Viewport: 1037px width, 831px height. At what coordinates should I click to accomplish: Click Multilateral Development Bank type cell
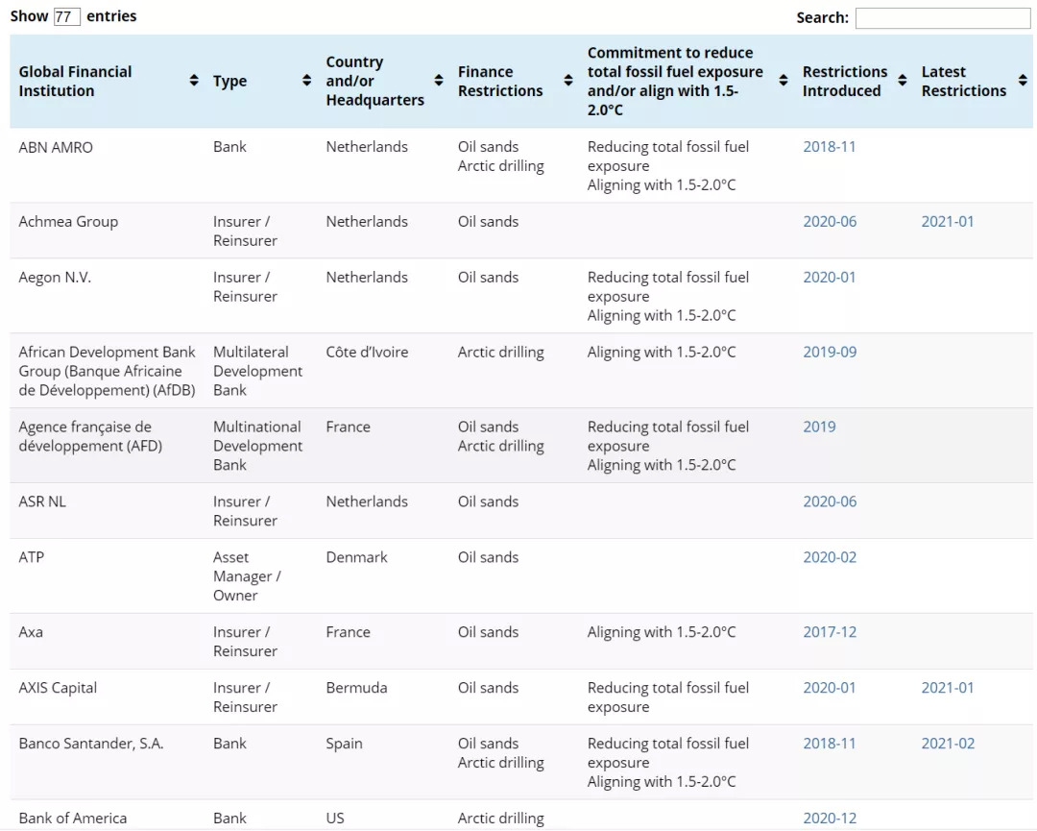point(257,371)
